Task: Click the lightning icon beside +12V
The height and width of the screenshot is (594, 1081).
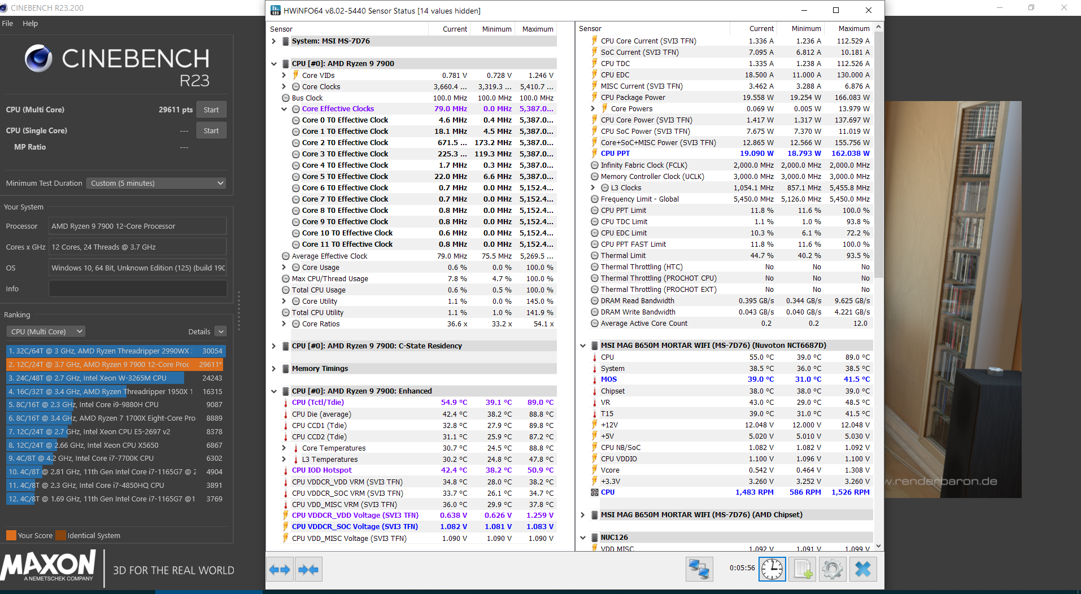Action: (x=595, y=425)
